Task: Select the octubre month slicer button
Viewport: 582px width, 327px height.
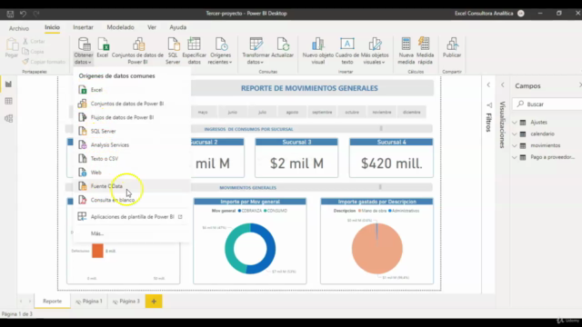Action: click(352, 112)
